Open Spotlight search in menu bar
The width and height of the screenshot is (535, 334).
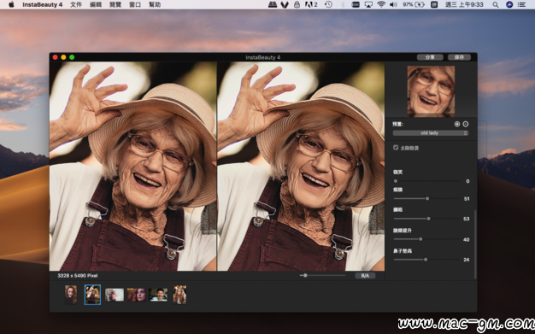tap(496, 5)
